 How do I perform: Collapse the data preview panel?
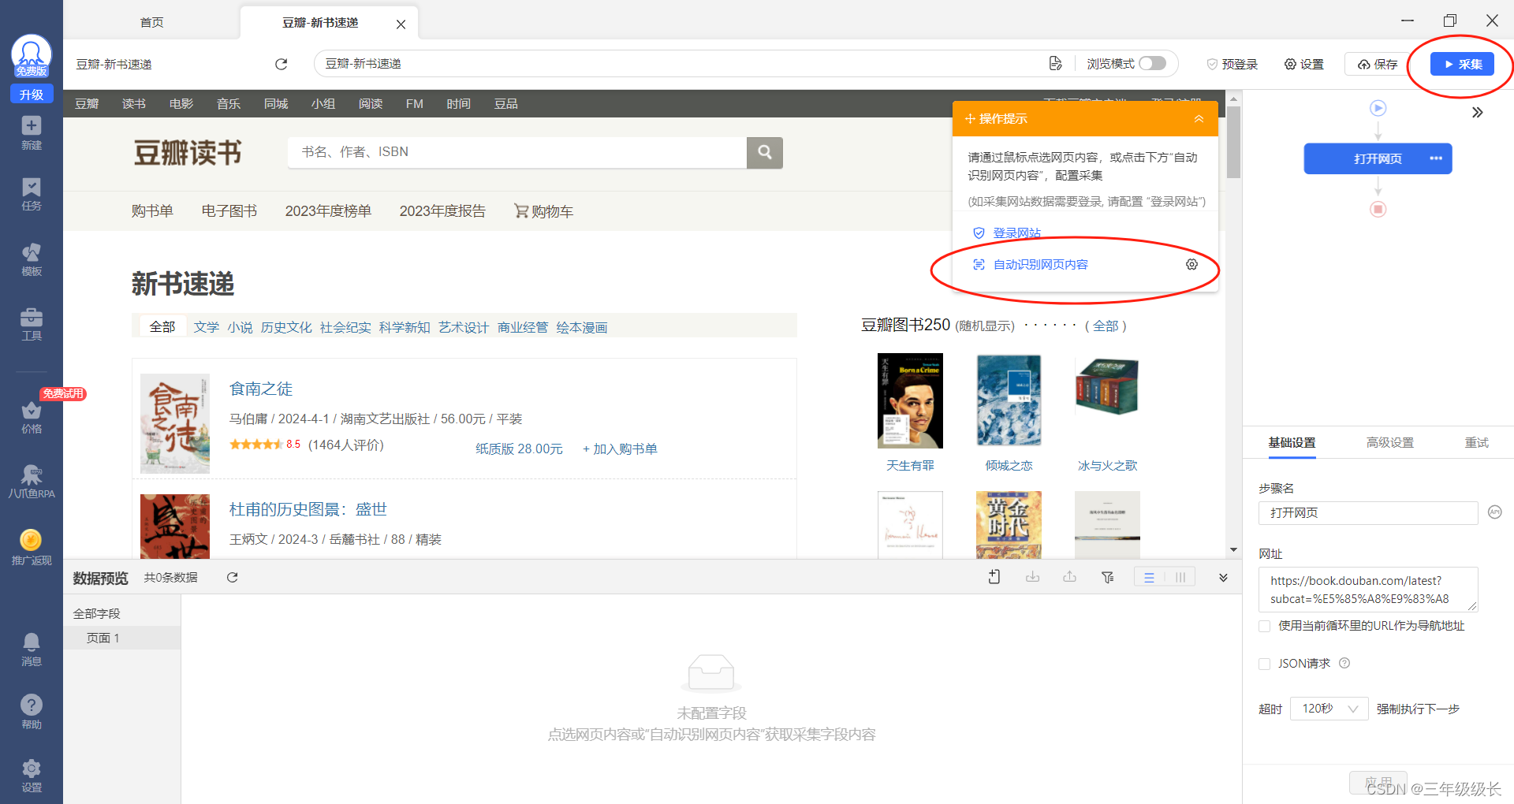click(1223, 578)
